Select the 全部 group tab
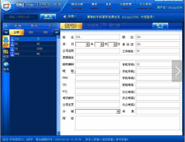 point(17,33)
